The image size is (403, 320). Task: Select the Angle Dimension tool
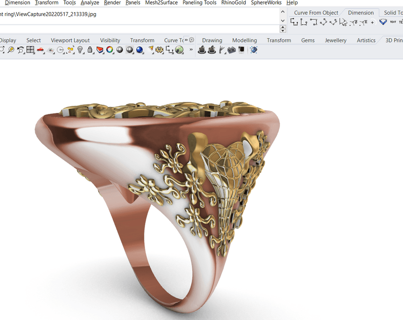click(x=343, y=22)
